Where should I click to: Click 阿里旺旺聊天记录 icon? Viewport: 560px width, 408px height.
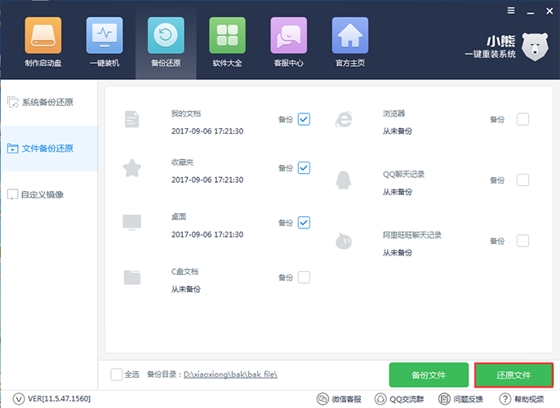(344, 241)
